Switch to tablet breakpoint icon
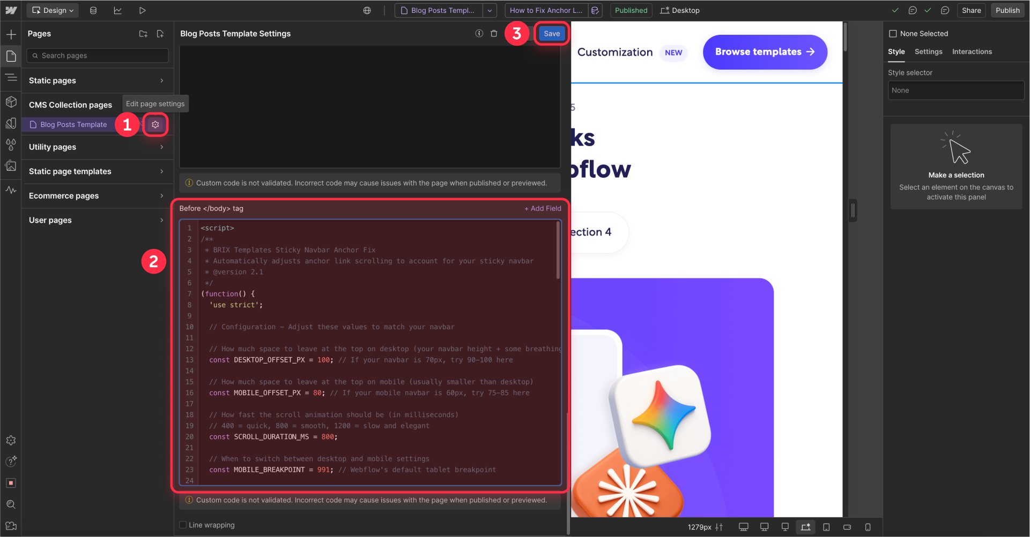The image size is (1030, 537). 826,527
